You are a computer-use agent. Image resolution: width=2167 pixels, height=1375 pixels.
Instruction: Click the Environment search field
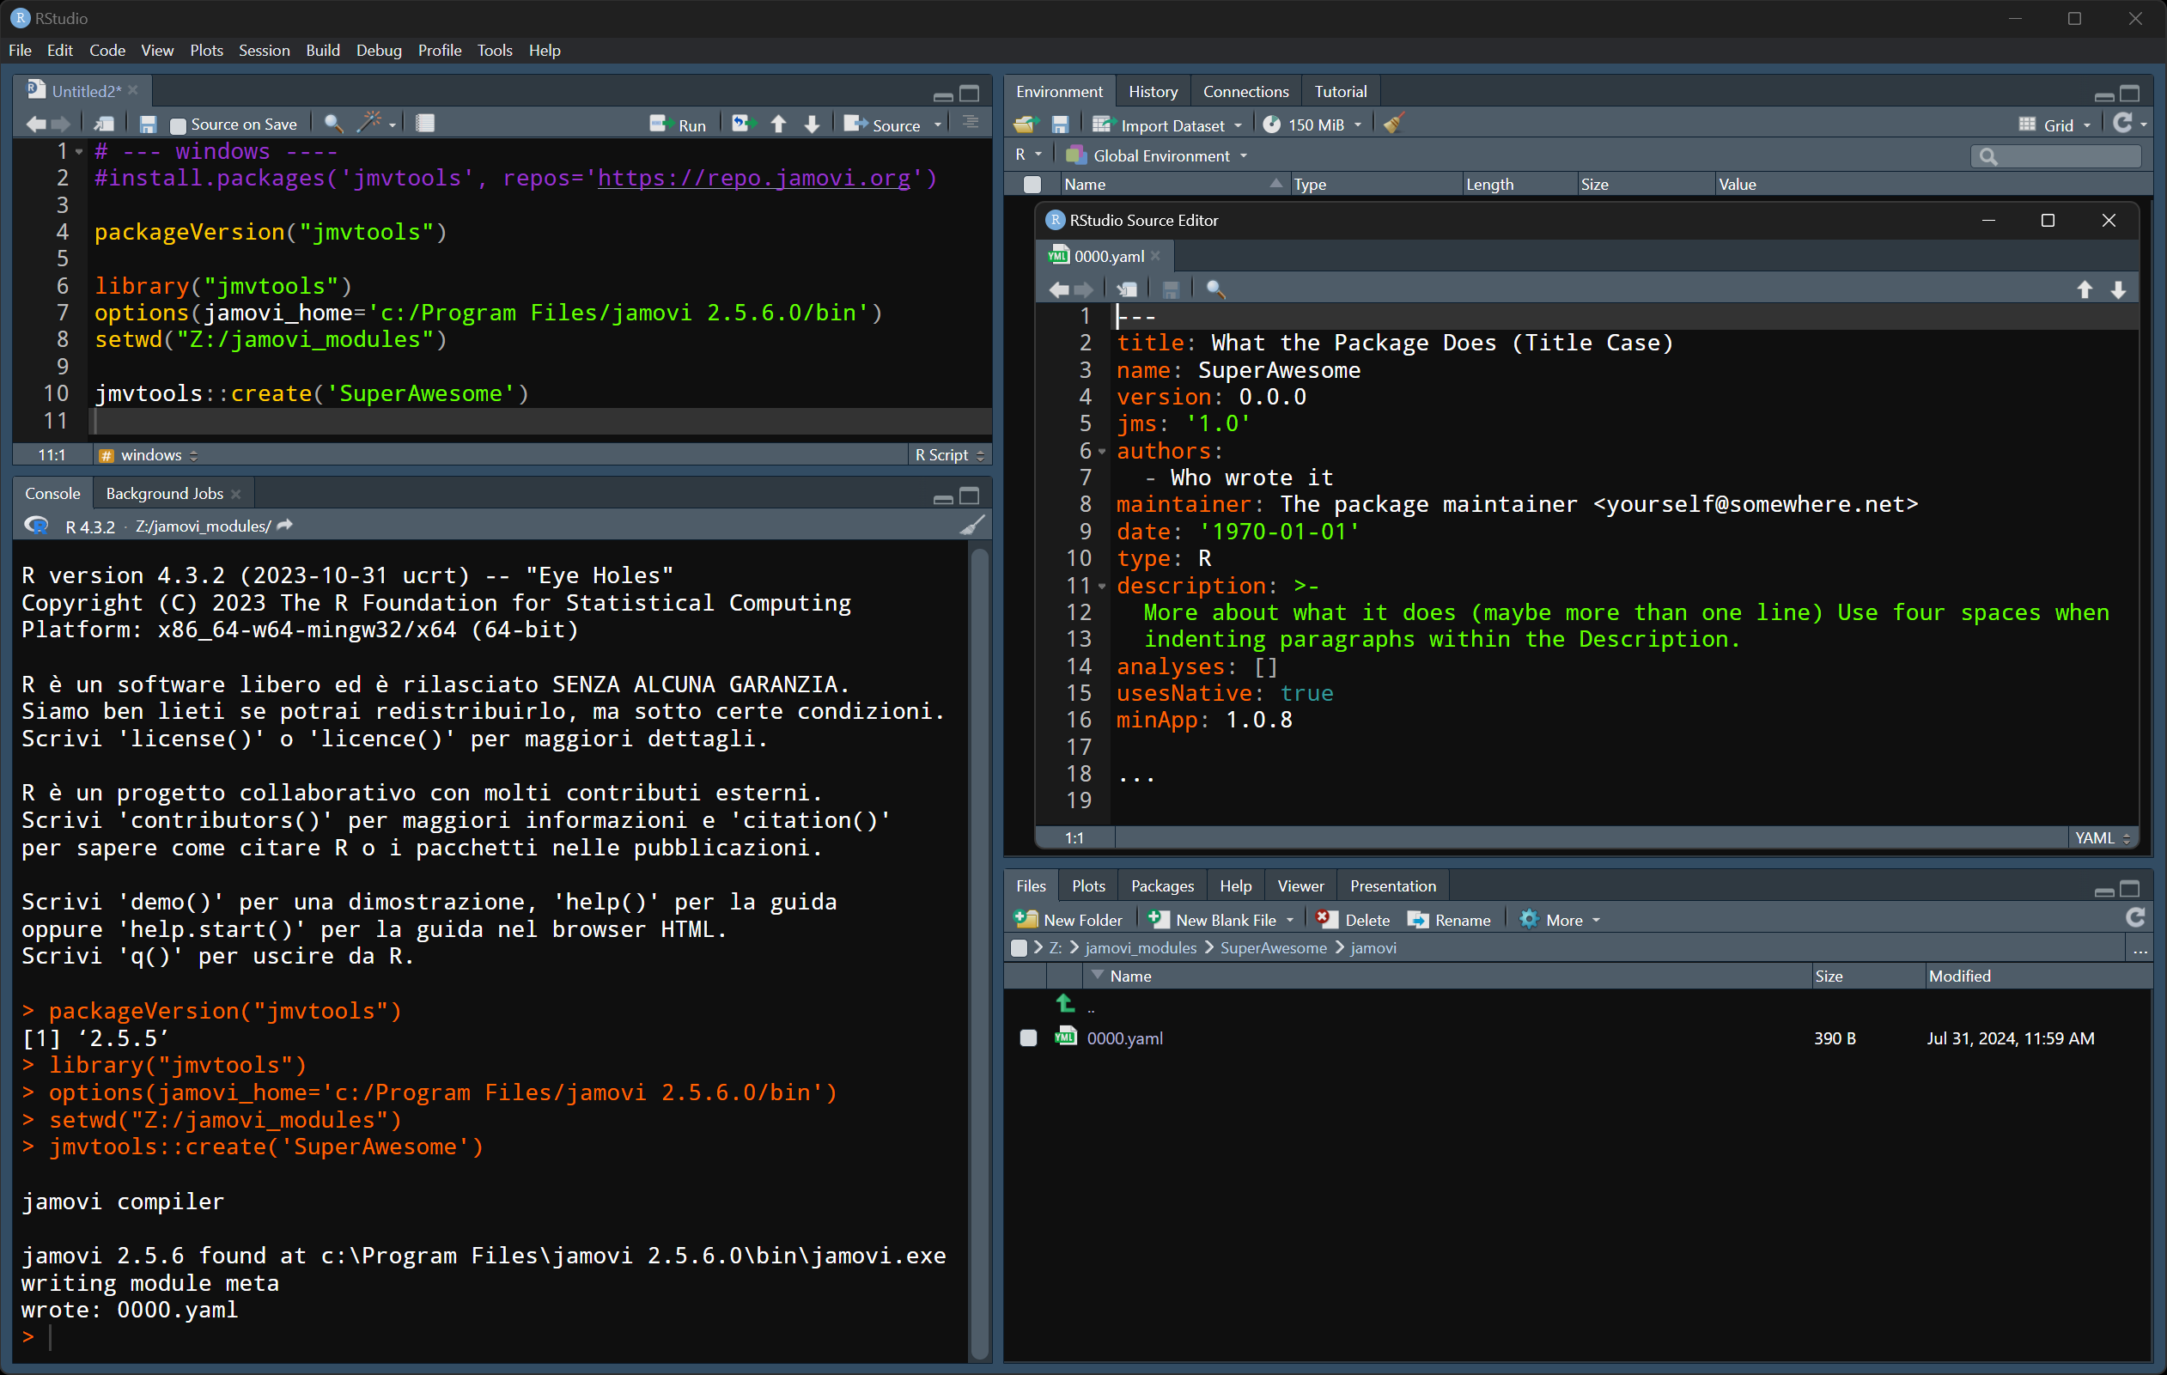[2055, 156]
